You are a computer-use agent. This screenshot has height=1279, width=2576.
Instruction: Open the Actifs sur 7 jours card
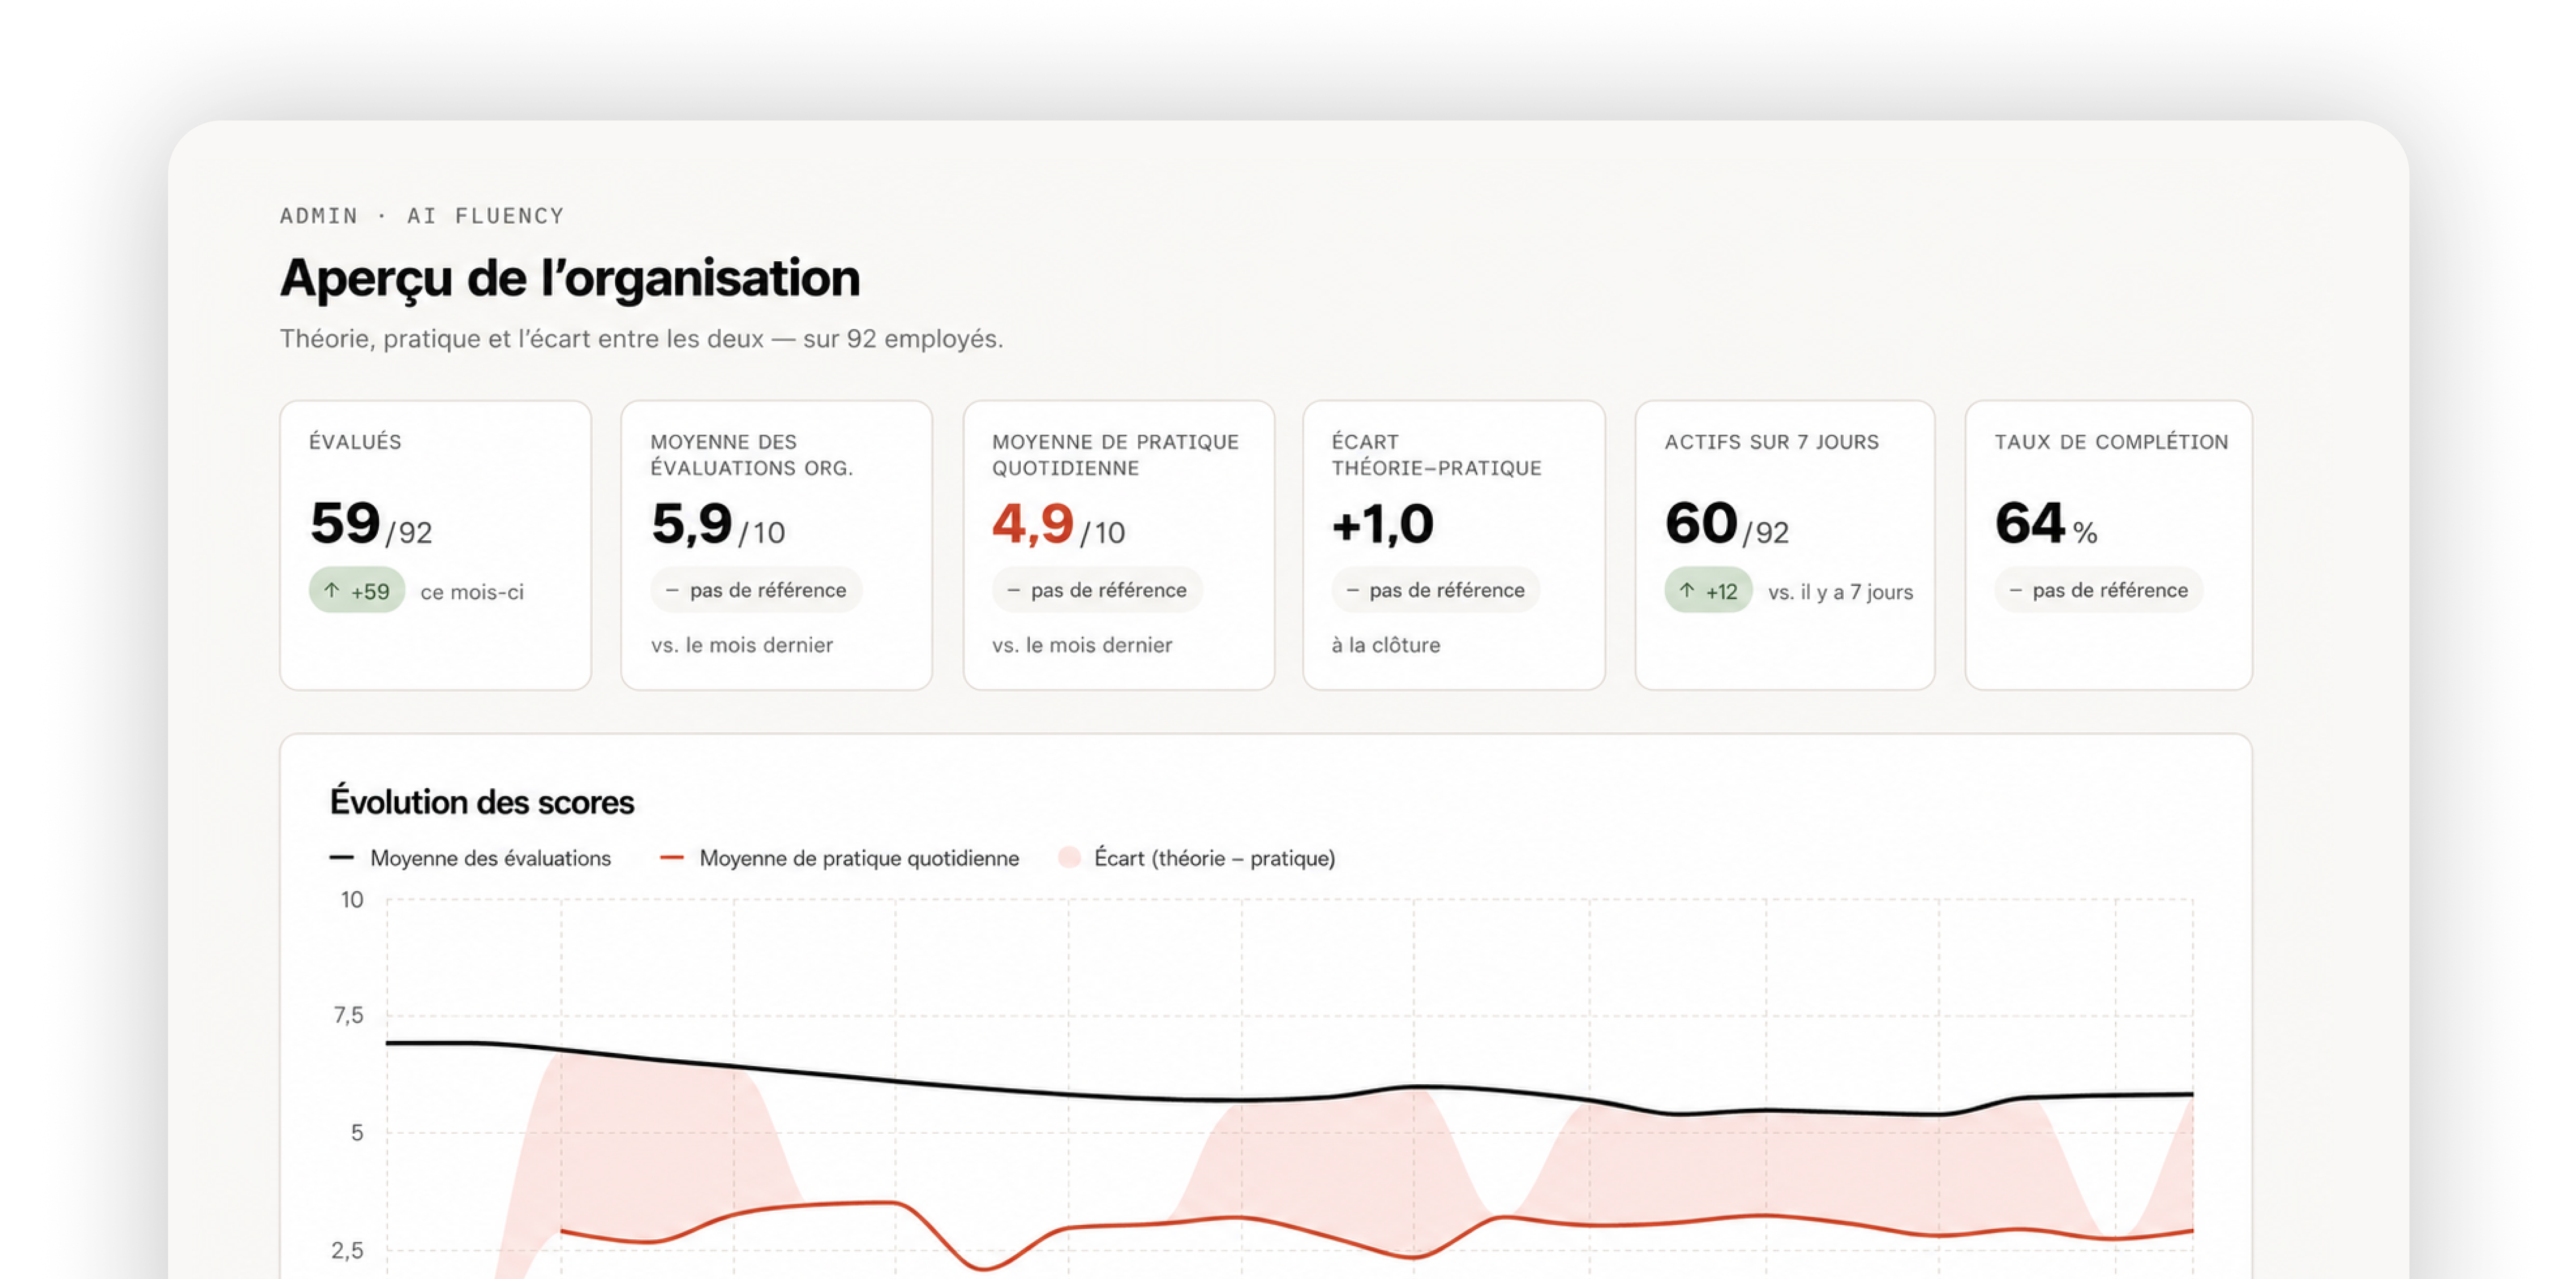pos(1784,545)
